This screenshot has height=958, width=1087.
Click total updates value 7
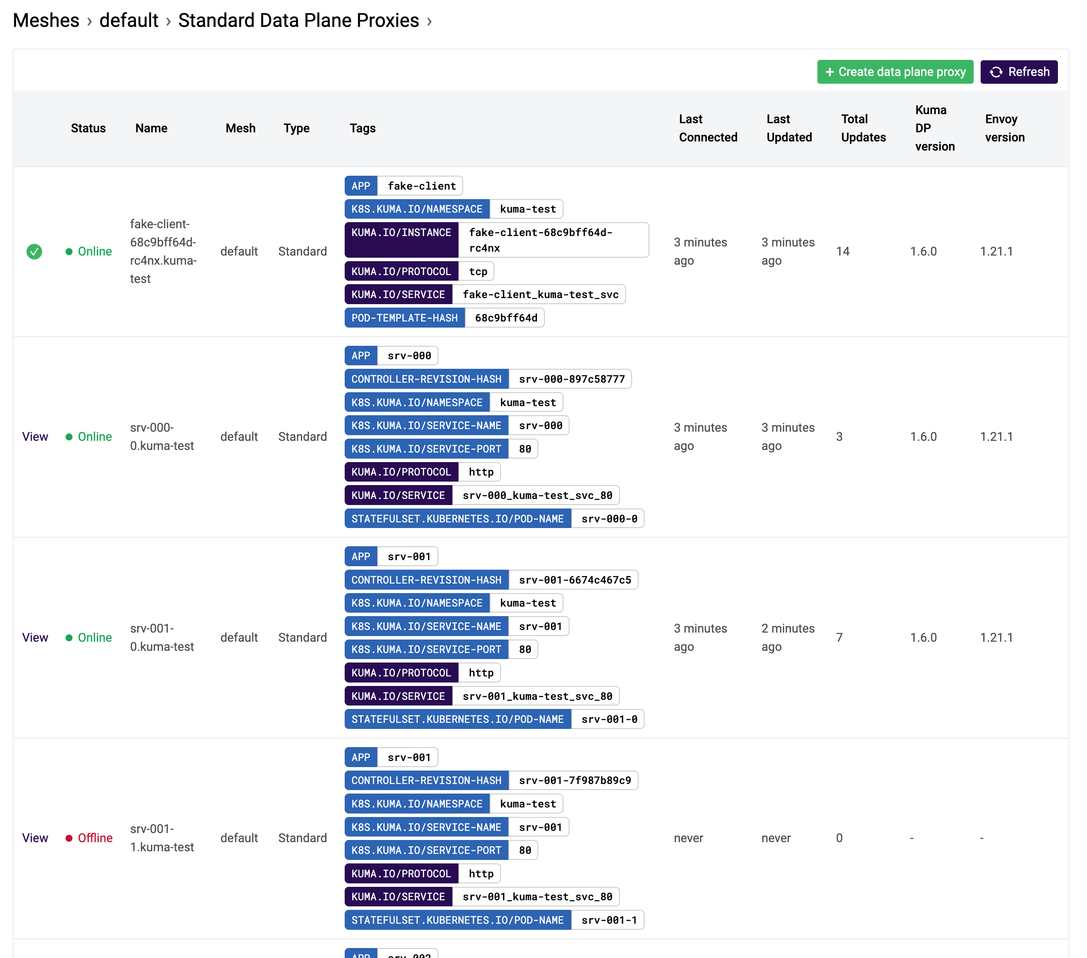[x=839, y=637]
